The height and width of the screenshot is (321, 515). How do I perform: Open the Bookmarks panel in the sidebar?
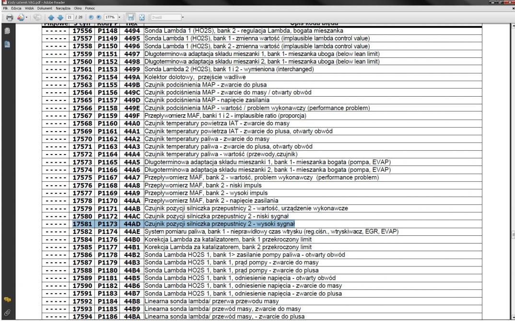point(7,44)
